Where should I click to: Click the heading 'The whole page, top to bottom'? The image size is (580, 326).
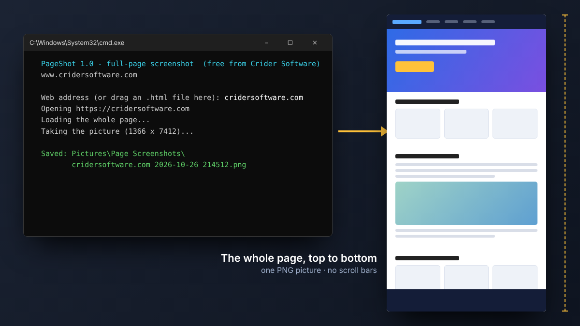tap(299, 258)
